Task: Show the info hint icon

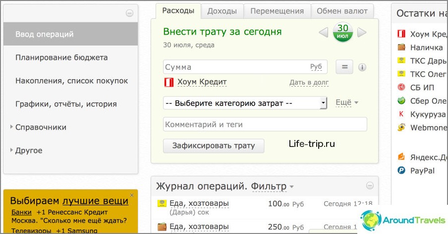Action: tap(362, 67)
